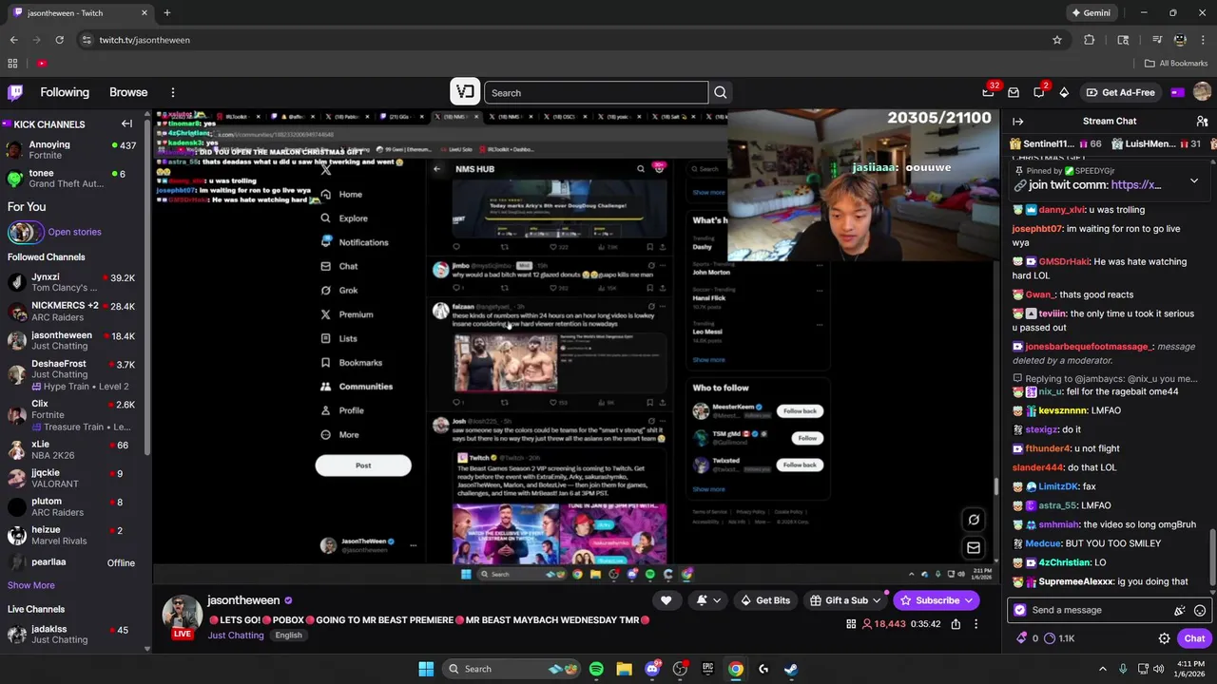Image resolution: width=1217 pixels, height=684 pixels.
Task: Collapse the Stream Chat panel
Action: click(1017, 121)
